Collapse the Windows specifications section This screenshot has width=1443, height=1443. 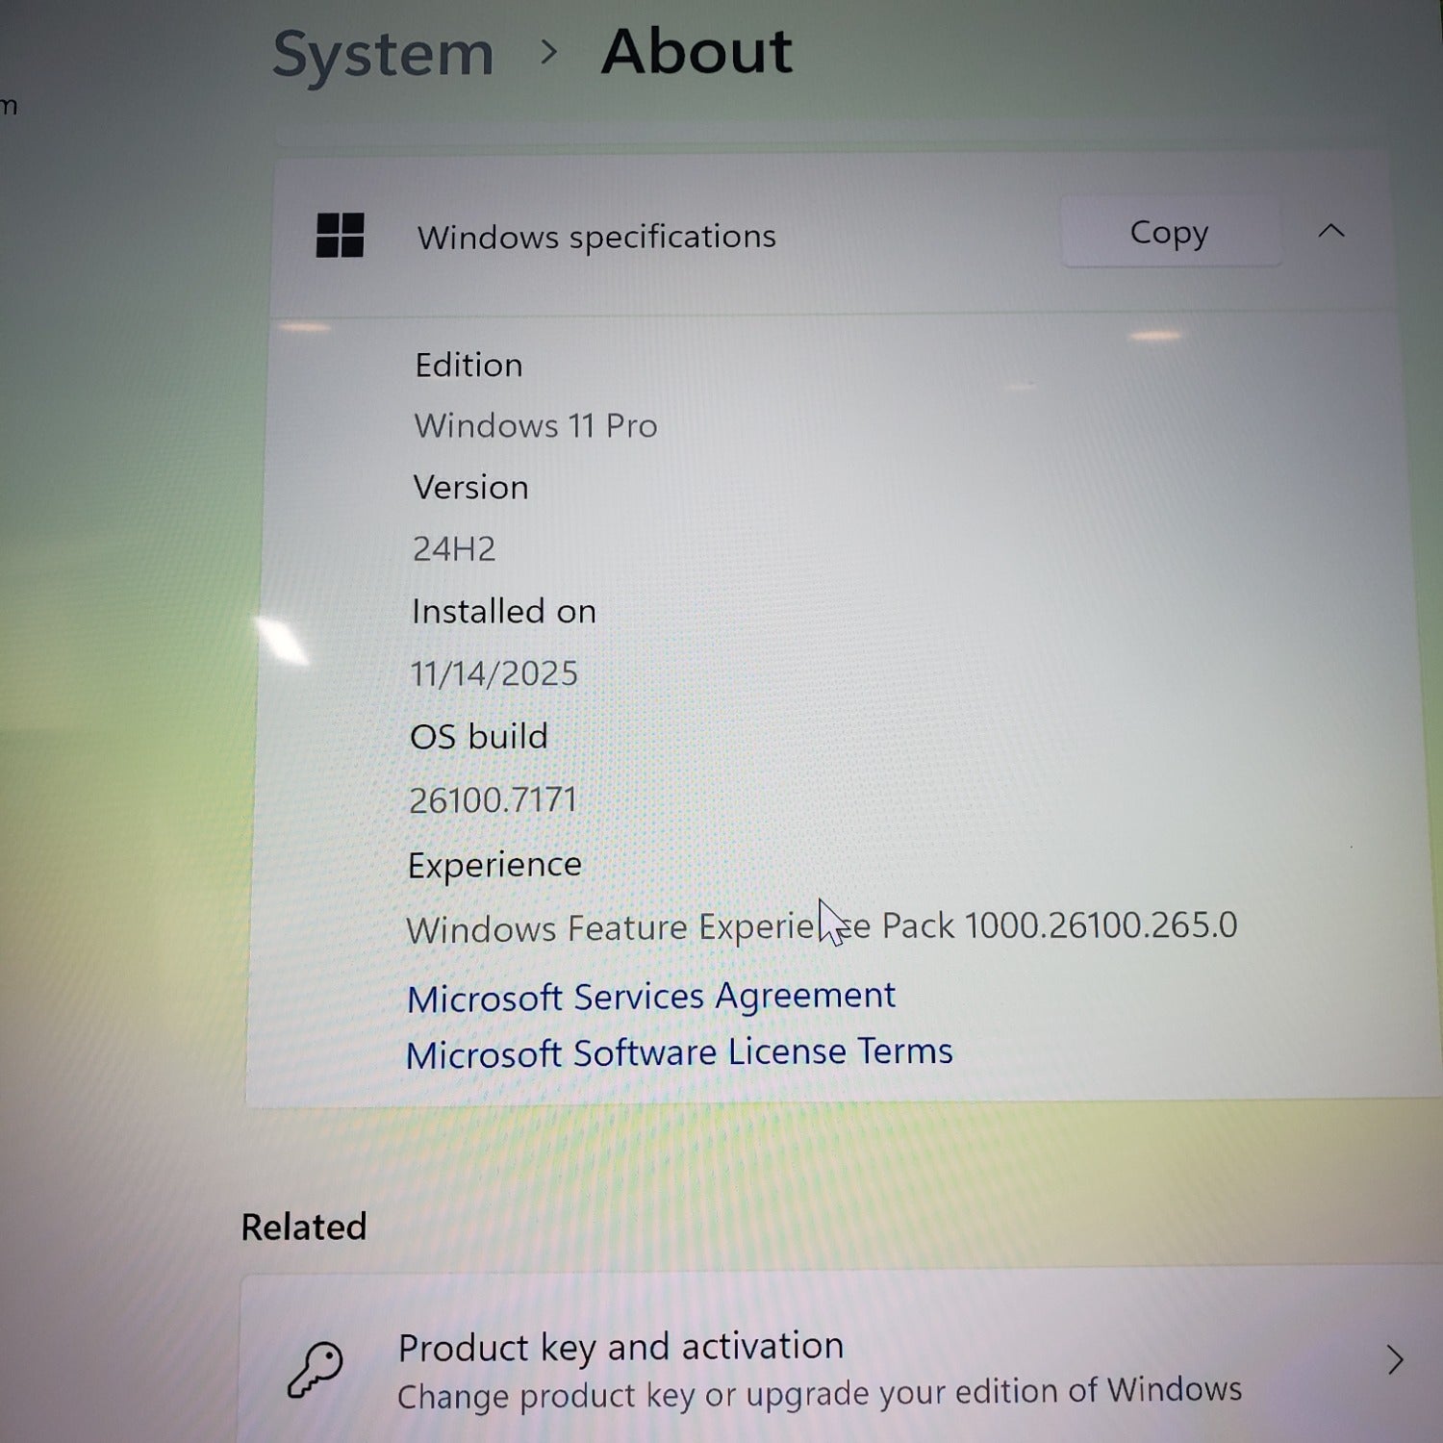[1331, 231]
